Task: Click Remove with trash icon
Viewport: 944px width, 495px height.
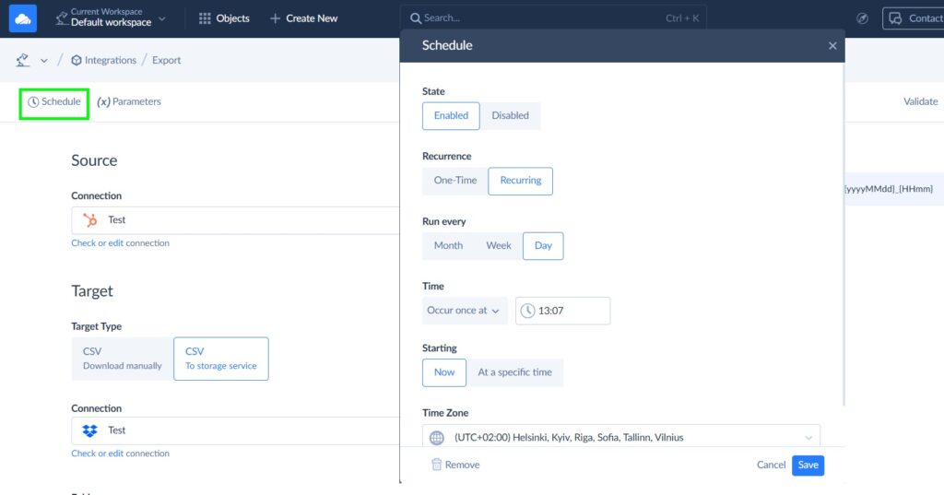Action: [x=455, y=465]
